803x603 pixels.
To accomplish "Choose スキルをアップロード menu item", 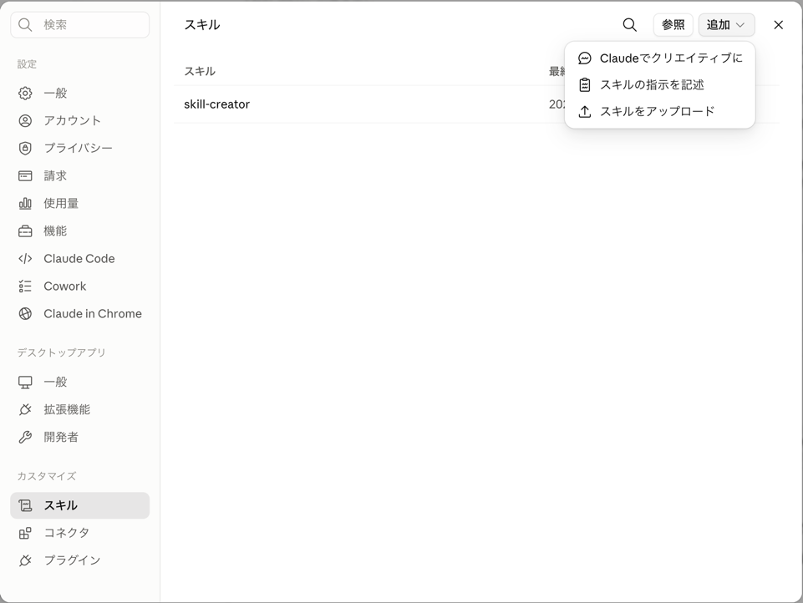I will tap(659, 112).
